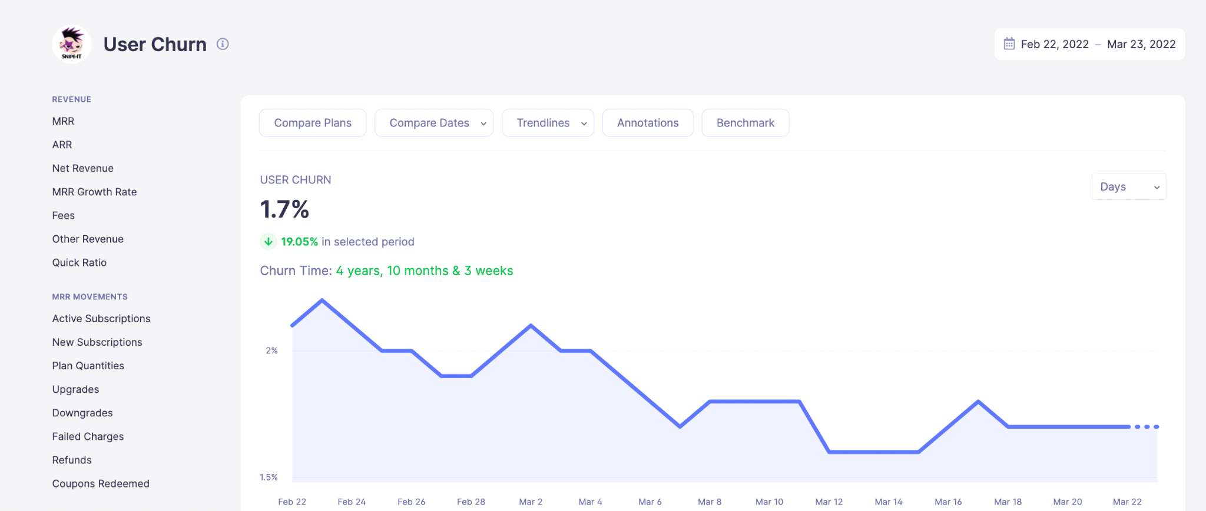Image resolution: width=1206 pixels, height=511 pixels.
Task: Click the calendar icon in date range
Action: point(1009,44)
